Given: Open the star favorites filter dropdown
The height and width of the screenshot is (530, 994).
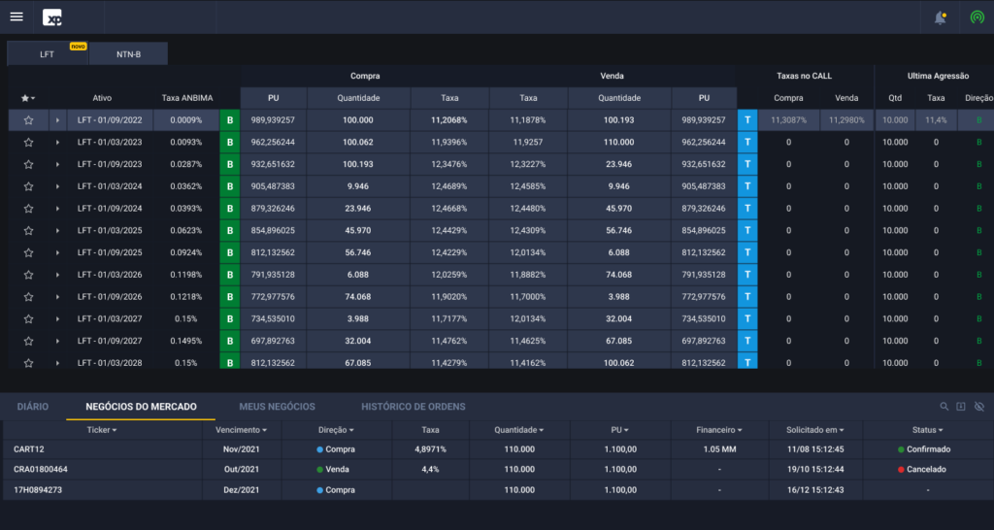Looking at the screenshot, I should (x=29, y=98).
